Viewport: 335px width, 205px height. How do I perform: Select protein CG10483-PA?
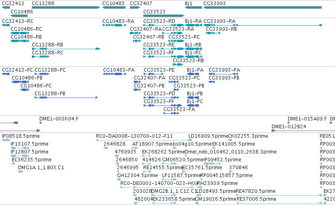[119, 70]
